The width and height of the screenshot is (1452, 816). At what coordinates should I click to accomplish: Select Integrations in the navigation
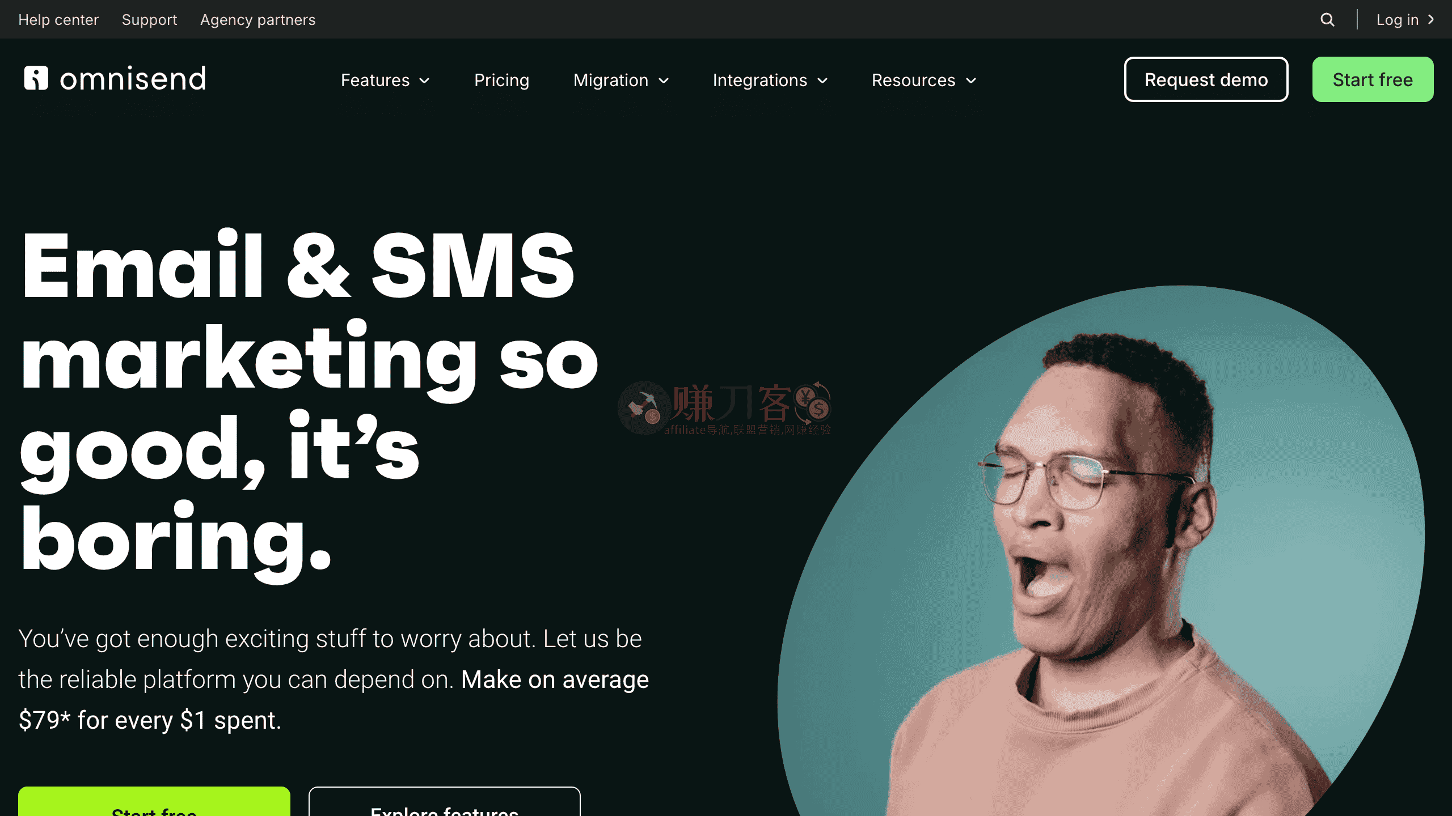click(x=759, y=80)
